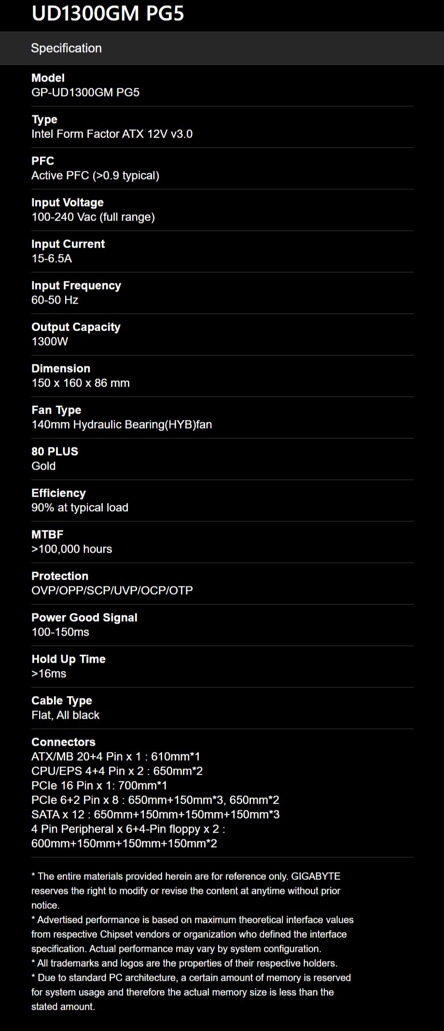This screenshot has height=1031, width=444.
Task: Select the 80 PLUS Gold rating value
Action: coord(43,466)
